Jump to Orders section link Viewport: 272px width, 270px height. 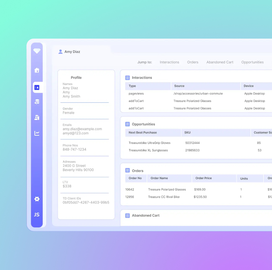pos(193,62)
